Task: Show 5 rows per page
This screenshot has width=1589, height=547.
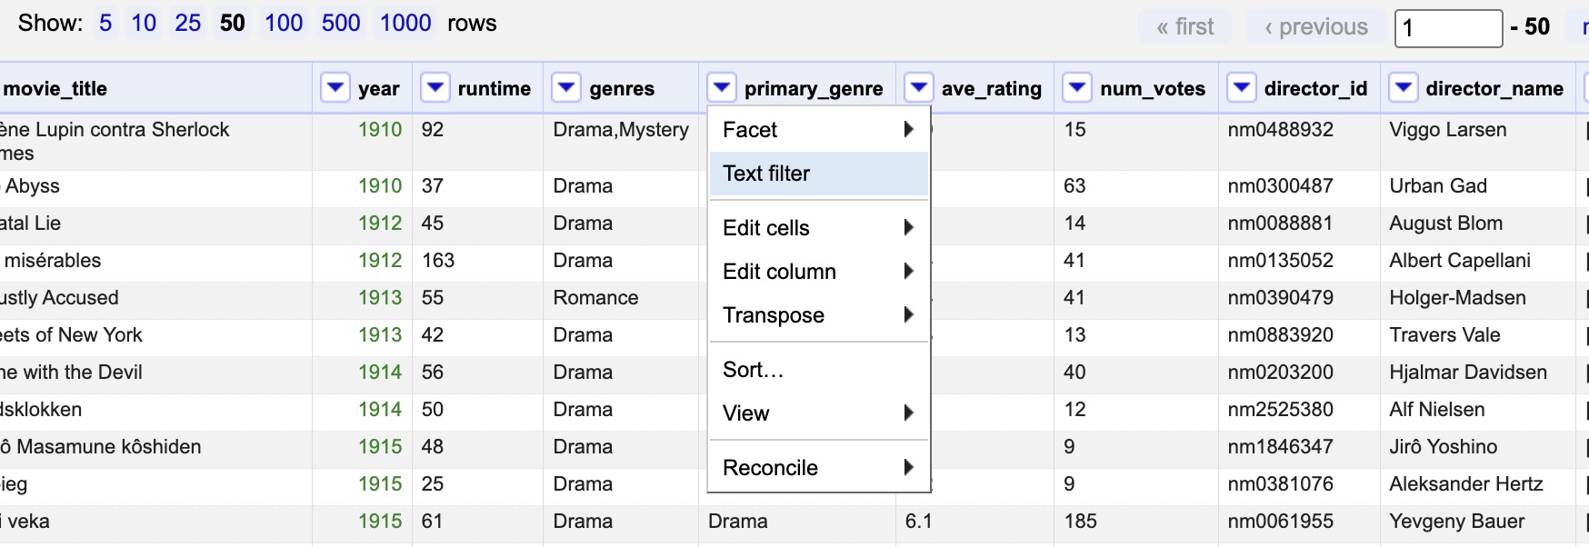Action: [105, 24]
